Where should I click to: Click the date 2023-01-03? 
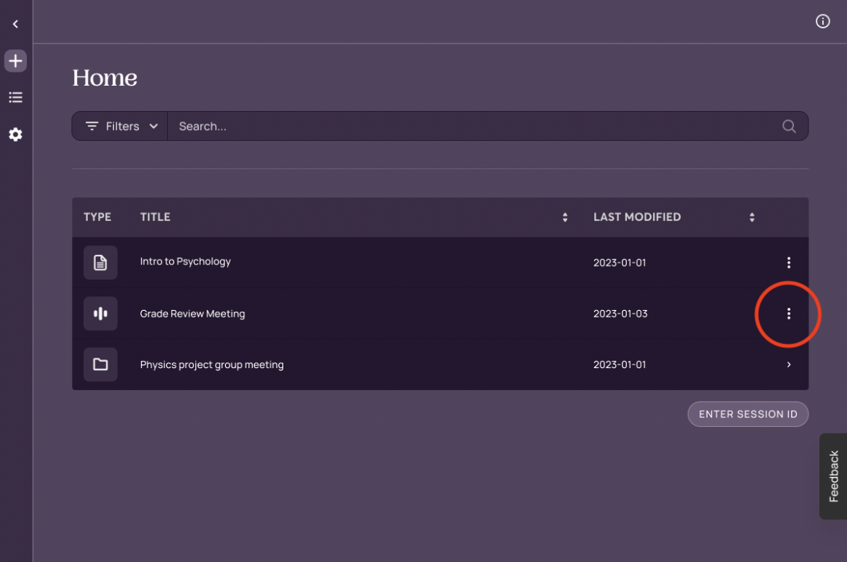click(620, 314)
